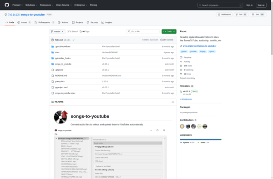
Task: Click the youtube topic tag
Action: 193,51
